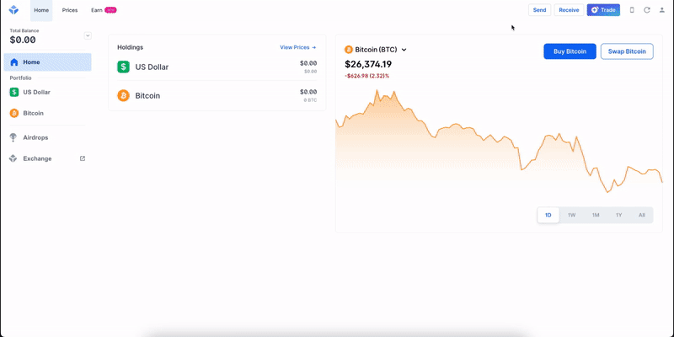This screenshot has width=674, height=337.
Task: Click the Swap Bitcoin button
Action: coord(627,51)
